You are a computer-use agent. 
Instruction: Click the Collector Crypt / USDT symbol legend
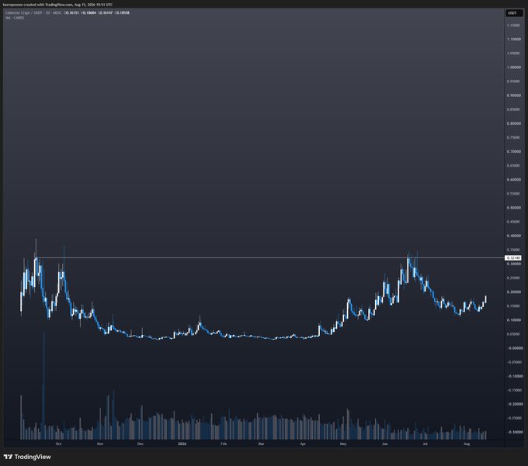33,12
